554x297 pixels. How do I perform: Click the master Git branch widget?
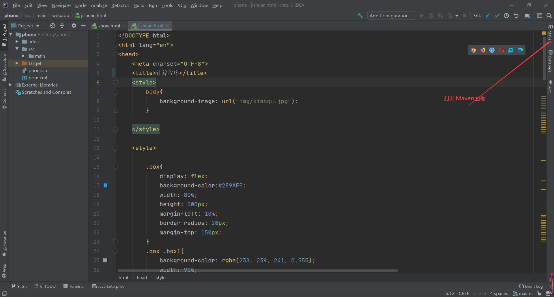click(523, 293)
